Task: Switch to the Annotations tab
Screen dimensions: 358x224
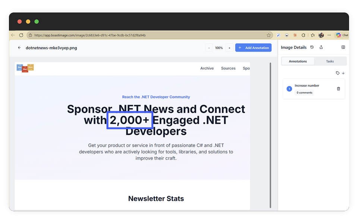Action: coord(298,61)
